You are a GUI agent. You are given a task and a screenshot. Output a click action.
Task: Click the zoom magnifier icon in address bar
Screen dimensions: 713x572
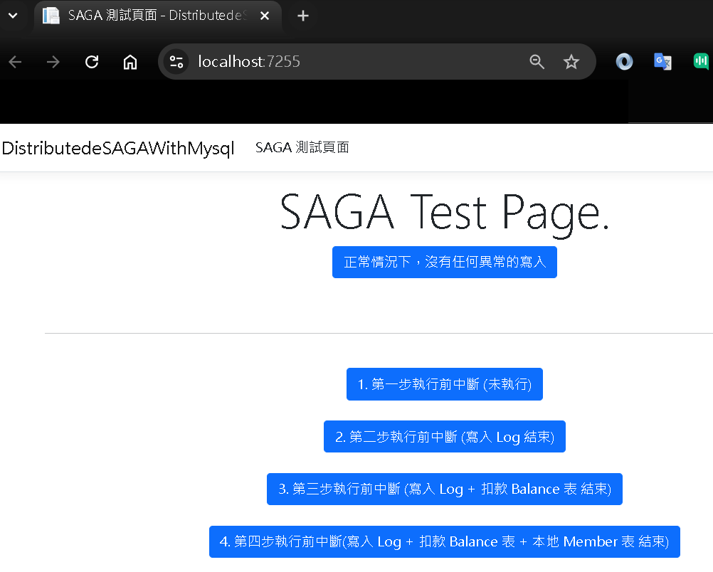[537, 62]
